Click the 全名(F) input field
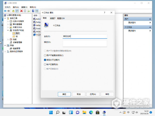The image size is (155, 116). [85, 36]
